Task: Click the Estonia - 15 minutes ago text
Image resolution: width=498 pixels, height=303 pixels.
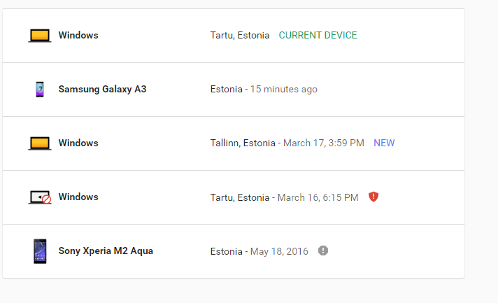Action: coord(264,90)
